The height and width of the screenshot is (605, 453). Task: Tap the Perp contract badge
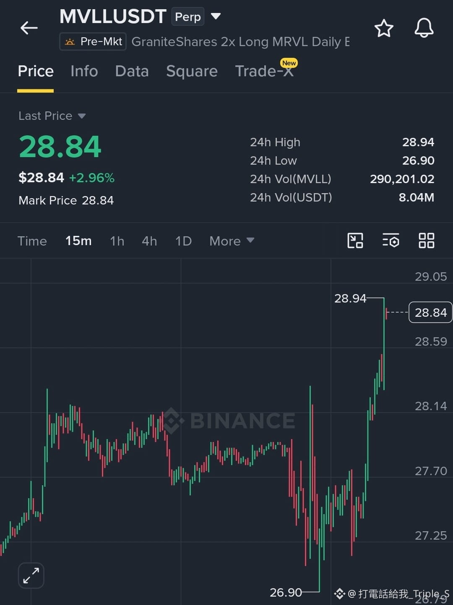click(x=187, y=17)
